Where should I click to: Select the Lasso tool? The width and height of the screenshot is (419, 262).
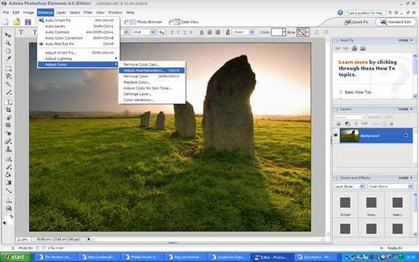pyautogui.click(x=8, y=76)
